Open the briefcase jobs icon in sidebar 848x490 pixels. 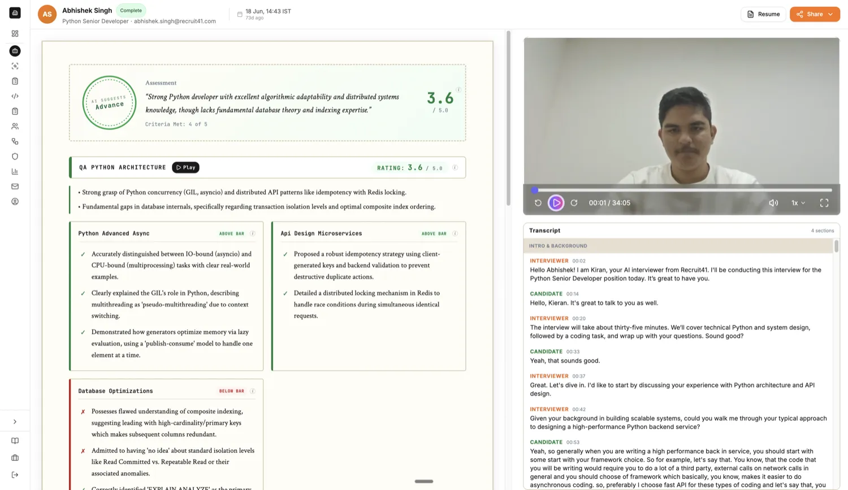(15, 51)
